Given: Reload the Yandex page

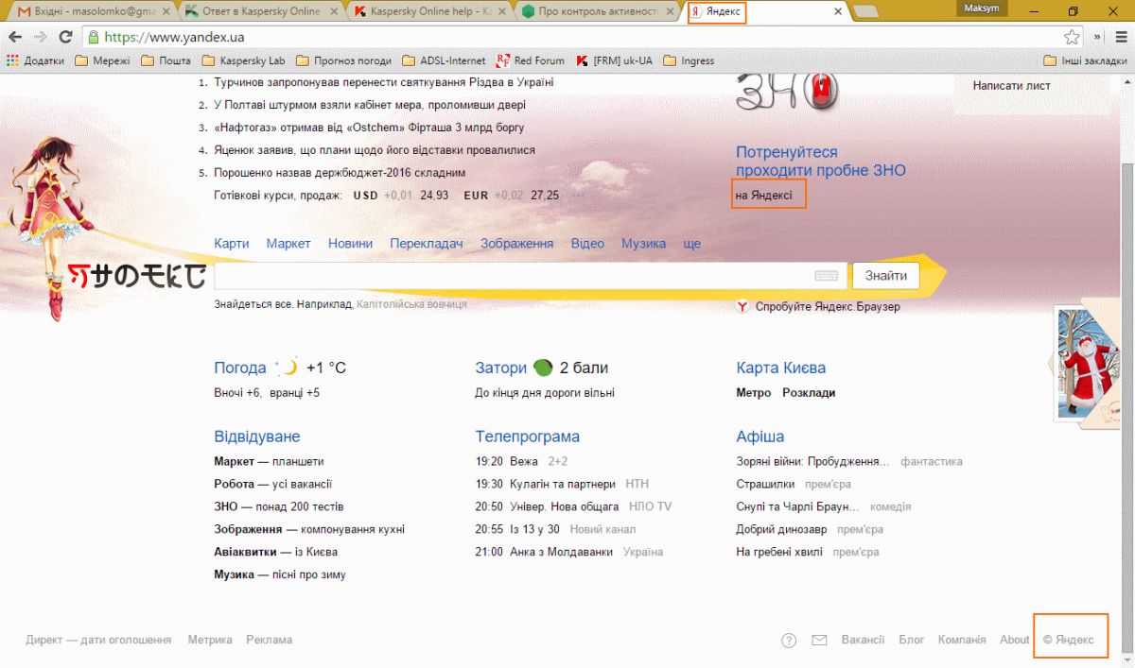Looking at the screenshot, I should tap(65, 37).
